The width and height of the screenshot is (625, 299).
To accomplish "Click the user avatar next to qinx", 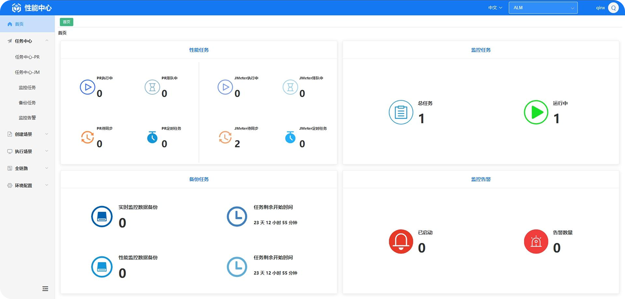I will click(x=613, y=8).
